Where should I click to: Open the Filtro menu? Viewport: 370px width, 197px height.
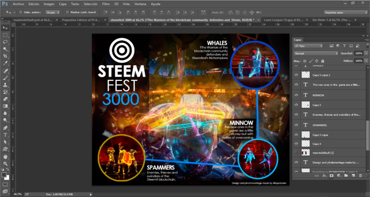click(106, 4)
